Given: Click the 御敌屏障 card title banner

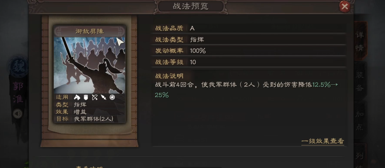Looking at the screenshot, I should point(89,31).
